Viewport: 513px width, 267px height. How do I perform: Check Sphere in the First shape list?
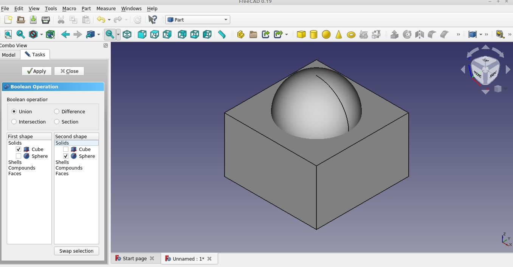click(19, 156)
